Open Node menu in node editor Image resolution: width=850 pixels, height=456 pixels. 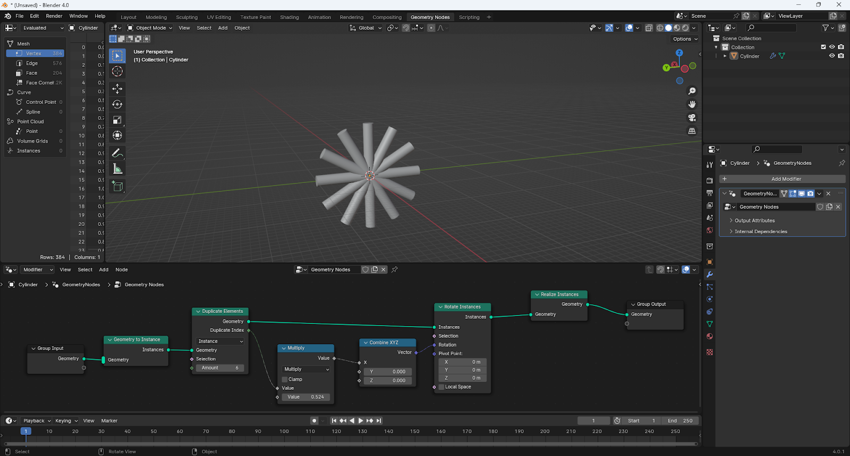coord(122,269)
